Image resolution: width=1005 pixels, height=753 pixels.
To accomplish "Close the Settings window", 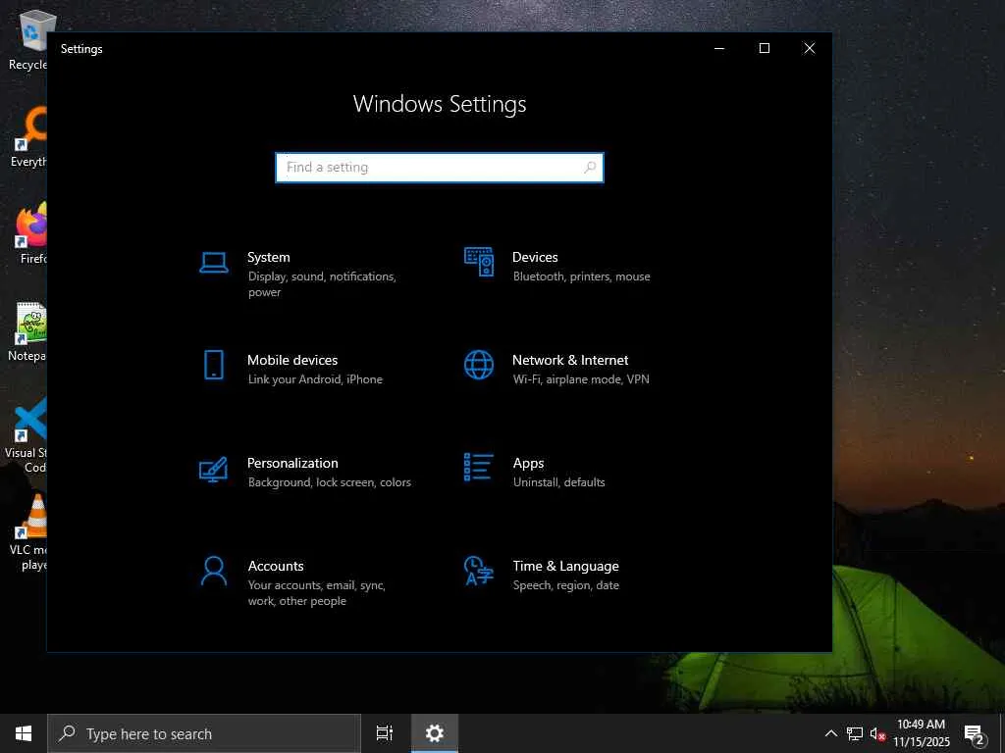I will click(810, 49).
